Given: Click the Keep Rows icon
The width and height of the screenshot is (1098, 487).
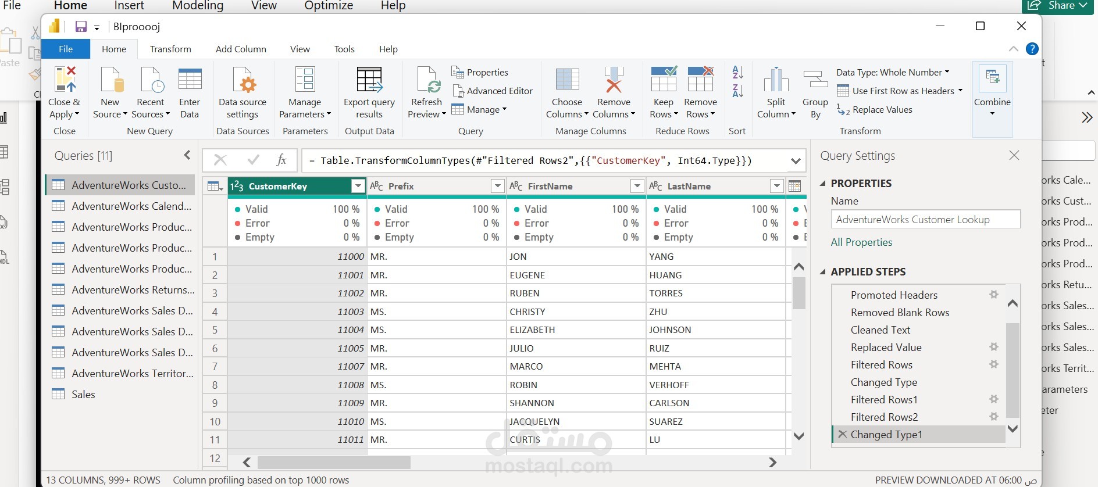Looking at the screenshot, I should (664, 79).
